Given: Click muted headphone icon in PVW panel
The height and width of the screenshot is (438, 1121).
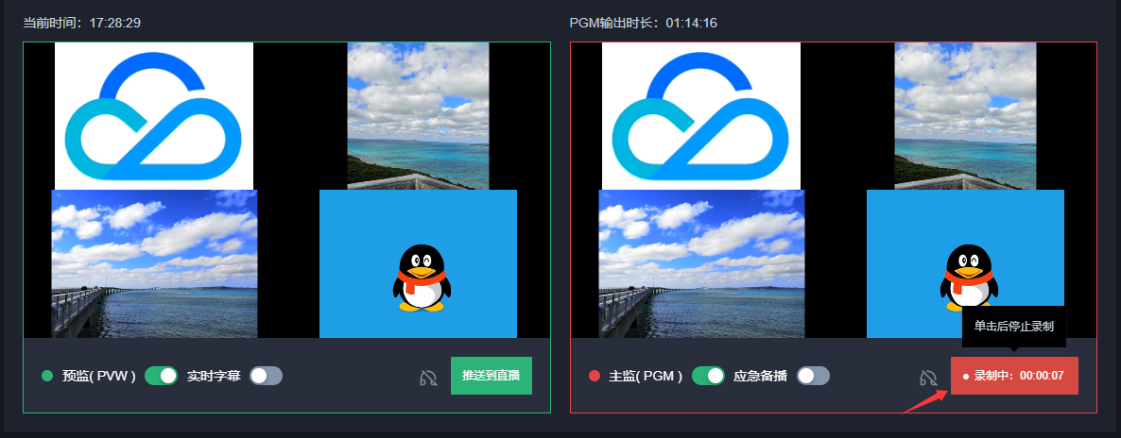Looking at the screenshot, I should coord(428,378).
